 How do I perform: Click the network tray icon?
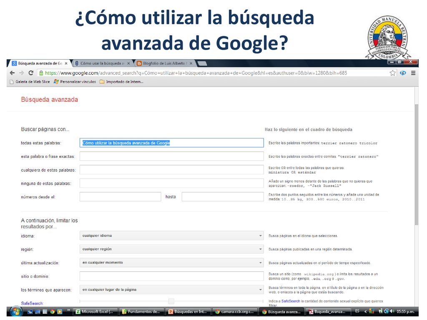[386, 311]
